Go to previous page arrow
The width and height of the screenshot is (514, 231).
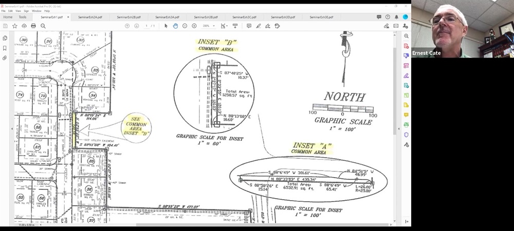(127, 26)
